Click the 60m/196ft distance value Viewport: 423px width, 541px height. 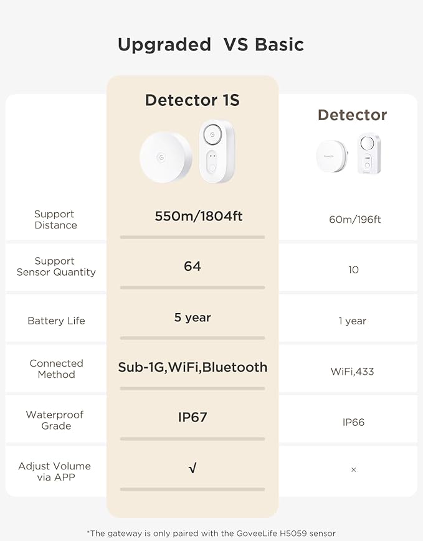(x=354, y=219)
